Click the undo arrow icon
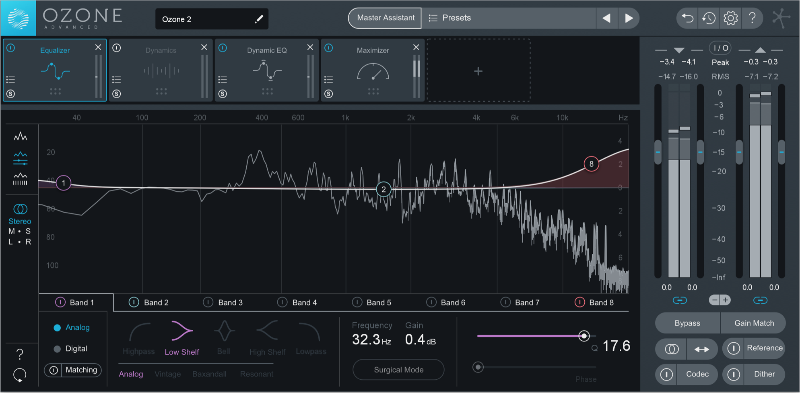This screenshot has width=800, height=393. [x=688, y=18]
